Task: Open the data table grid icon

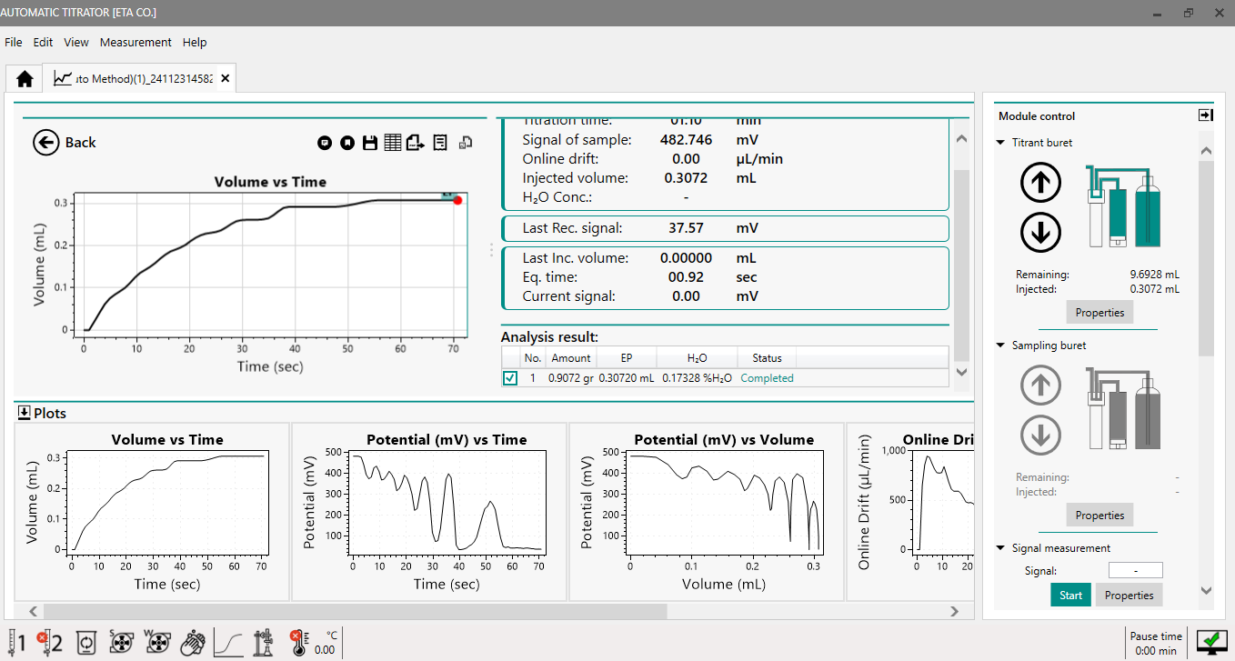Action: (x=393, y=143)
